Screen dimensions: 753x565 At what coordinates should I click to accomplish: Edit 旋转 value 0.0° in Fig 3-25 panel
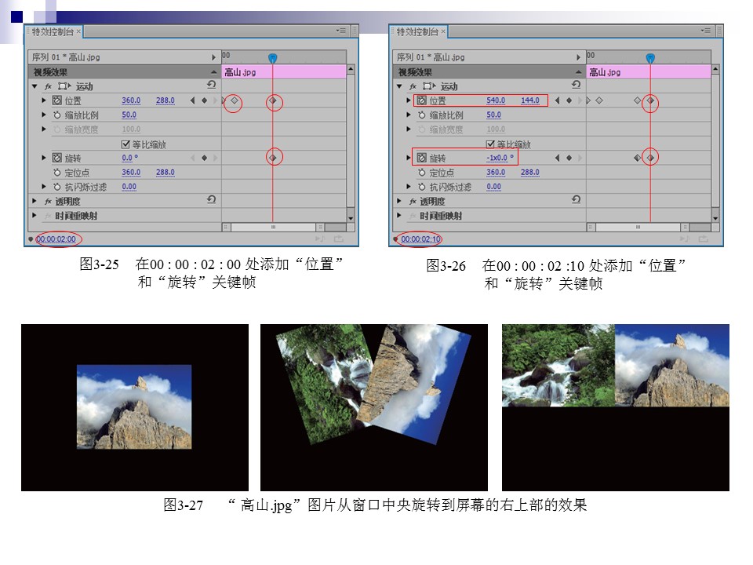click(x=129, y=158)
